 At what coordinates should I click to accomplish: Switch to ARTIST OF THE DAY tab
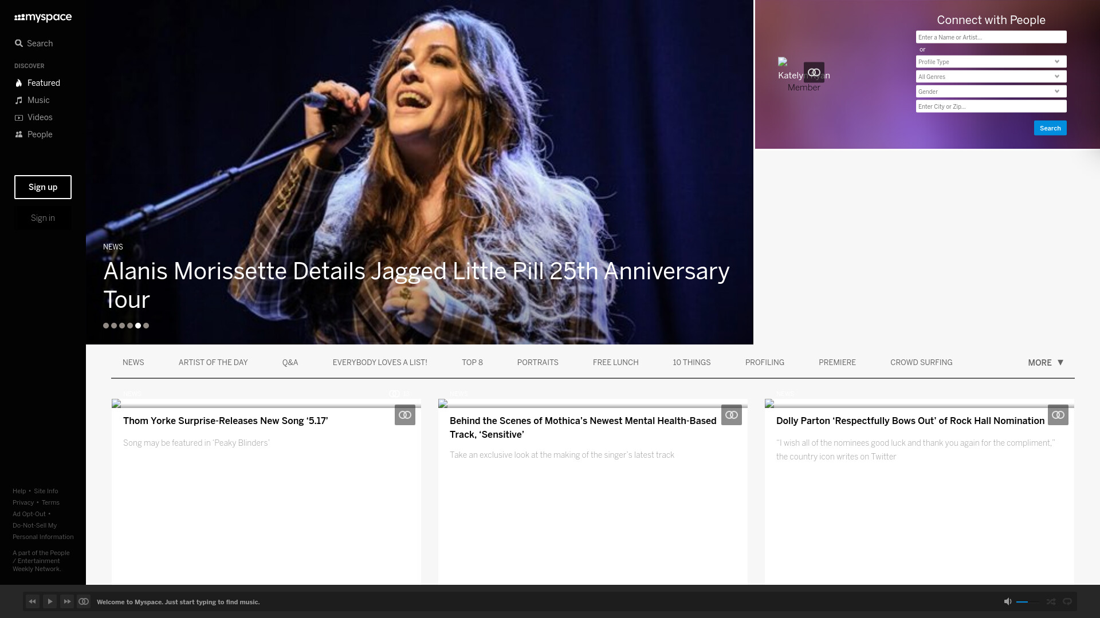pos(213,363)
